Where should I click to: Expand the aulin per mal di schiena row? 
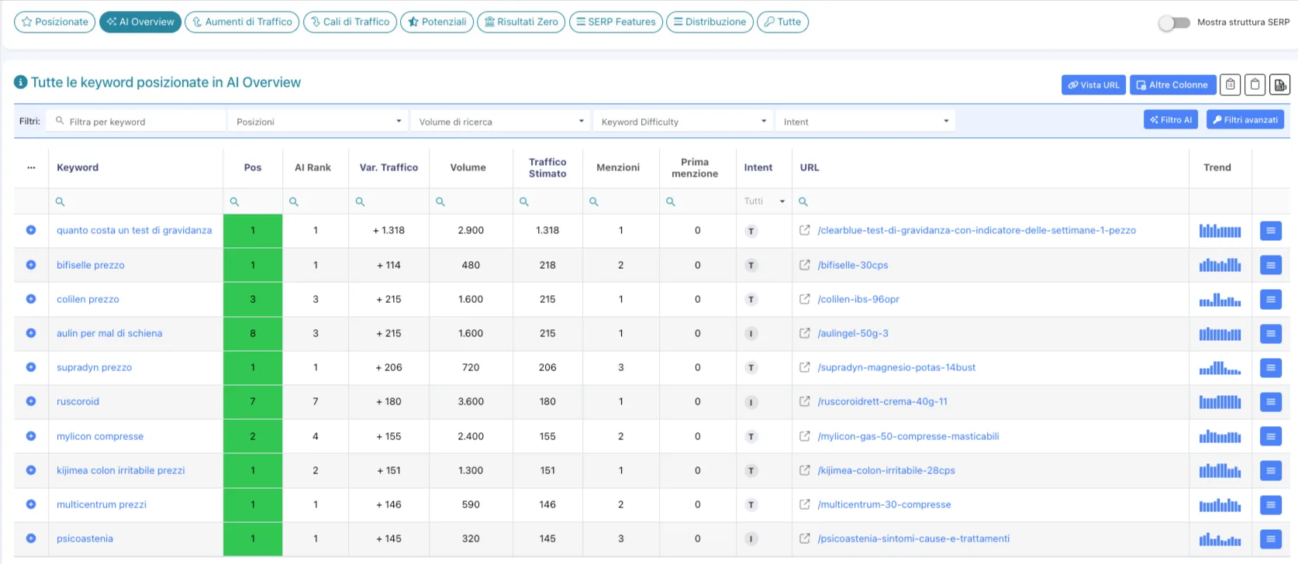pyautogui.click(x=31, y=333)
